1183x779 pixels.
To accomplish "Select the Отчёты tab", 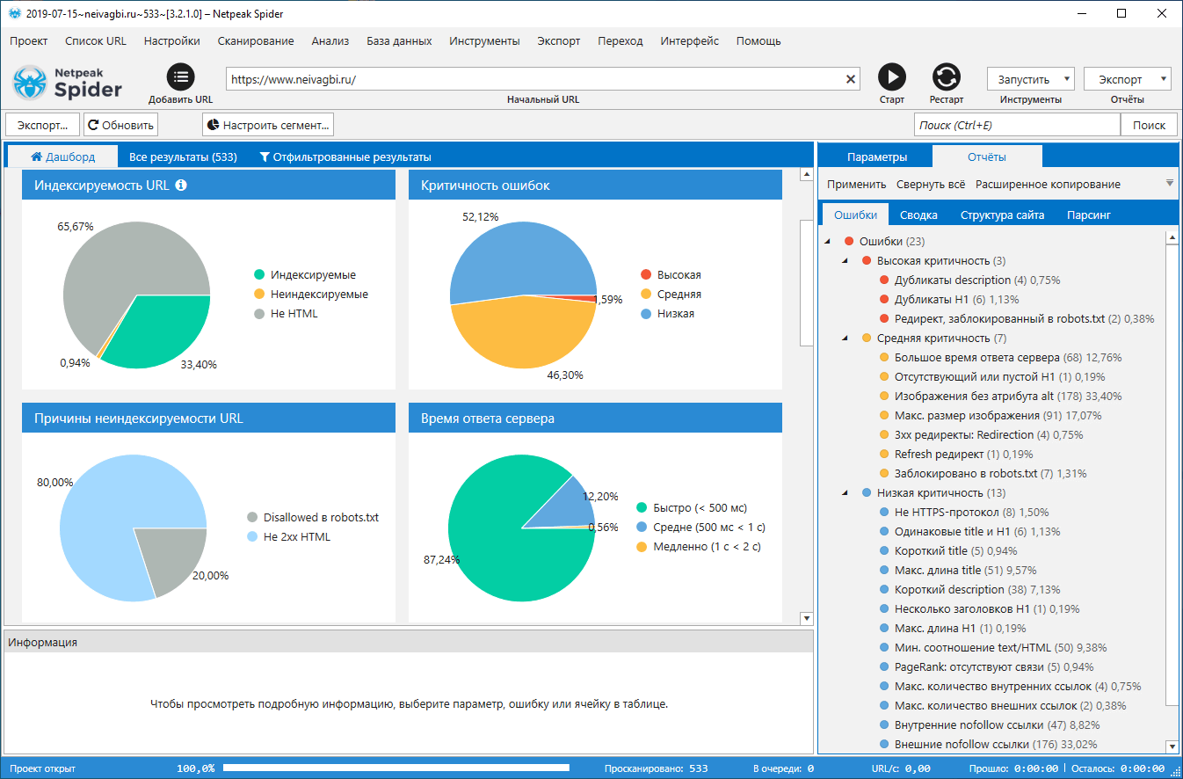I will 987,157.
